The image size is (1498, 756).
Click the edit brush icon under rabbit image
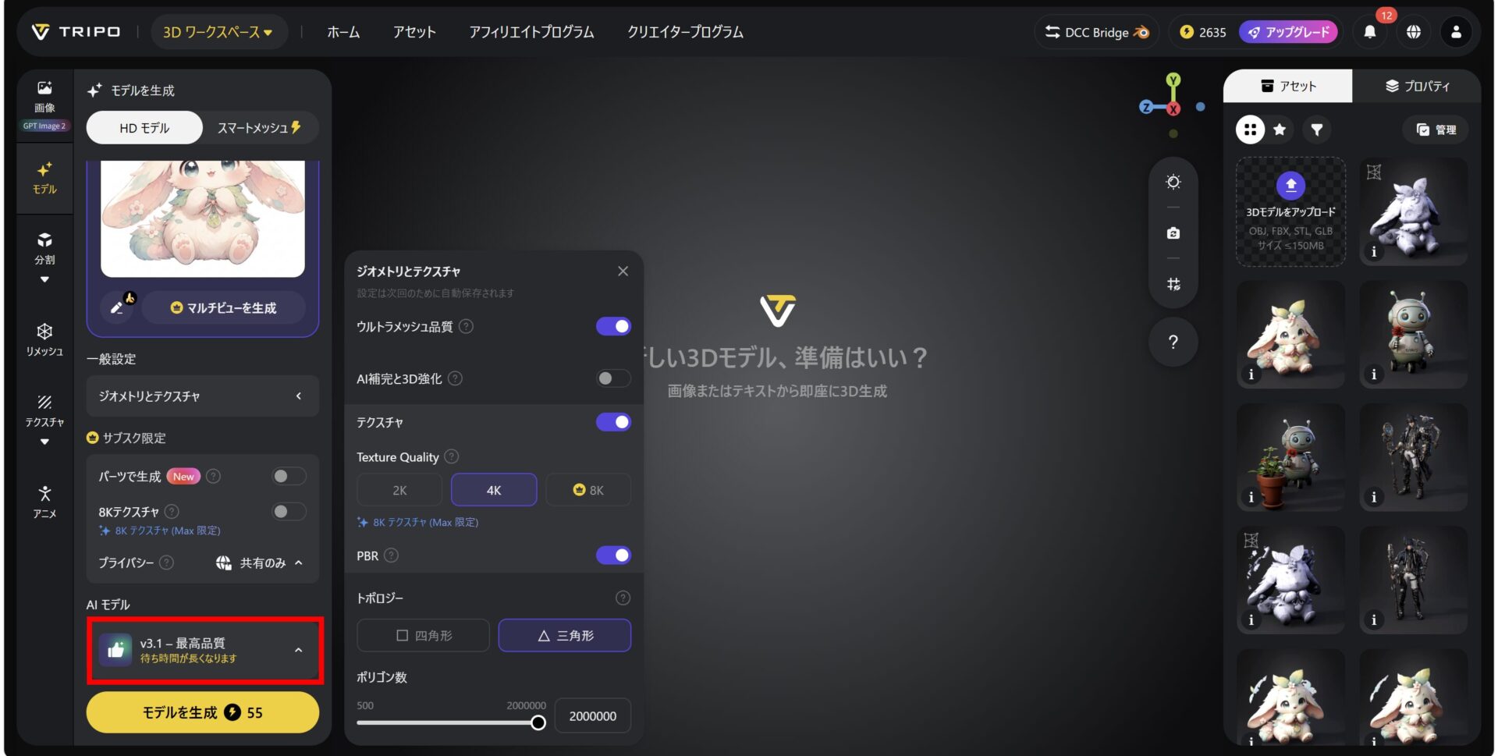(x=118, y=307)
